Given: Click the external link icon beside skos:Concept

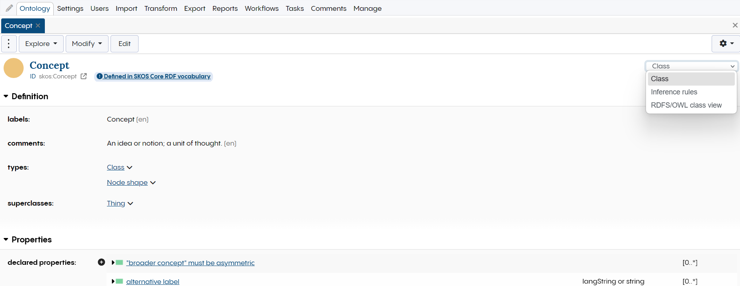Looking at the screenshot, I should click(x=84, y=76).
